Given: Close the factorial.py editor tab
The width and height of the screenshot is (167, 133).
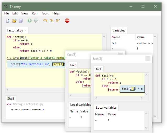Looking at the screenshot, I should click(x=26, y=30).
